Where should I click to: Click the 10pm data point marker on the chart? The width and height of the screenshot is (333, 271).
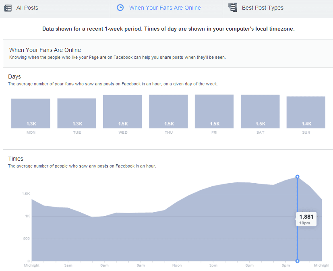pos(297,177)
